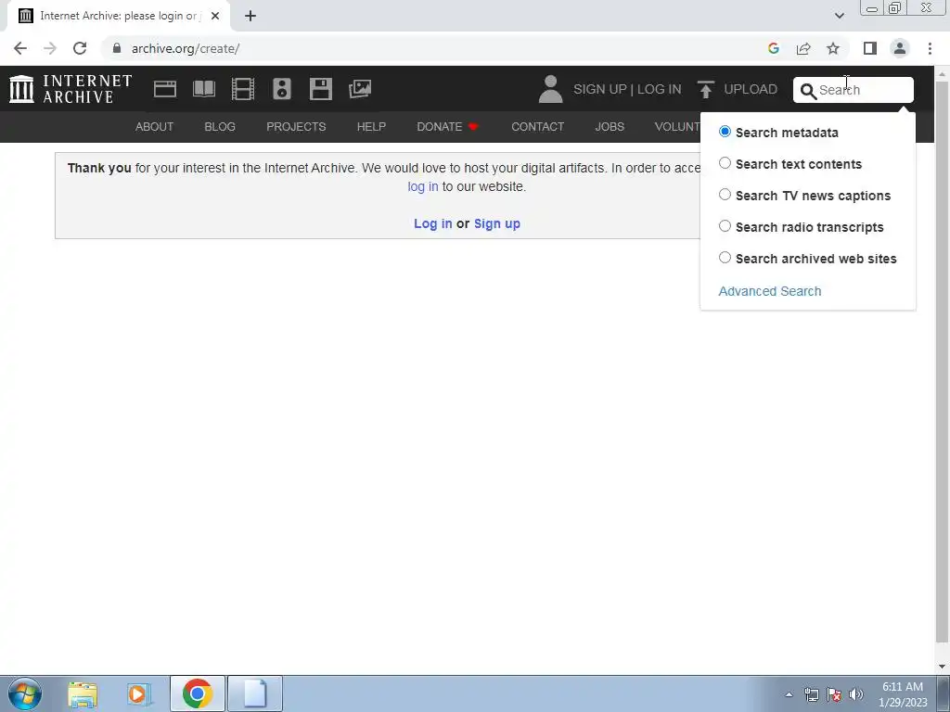Click the blank document taskbar icon
950x712 pixels.
point(255,693)
